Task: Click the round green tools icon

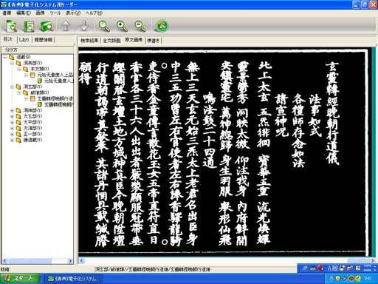Action: (x=162, y=26)
